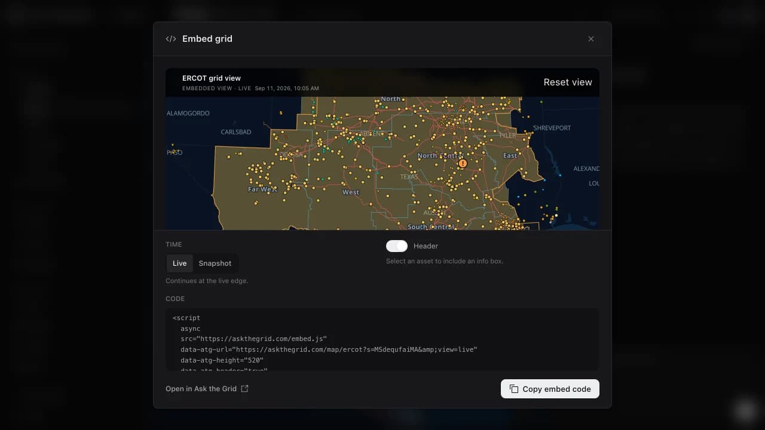Click the copy icon in Copy embed code

coord(514,389)
